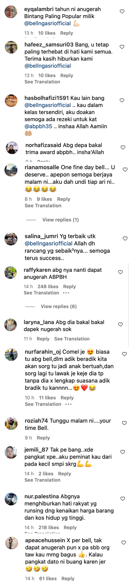The height and width of the screenshot is (581, 129).
Task: Like hasbolhafizi1591's comment
Action: (x=122, y=100)
